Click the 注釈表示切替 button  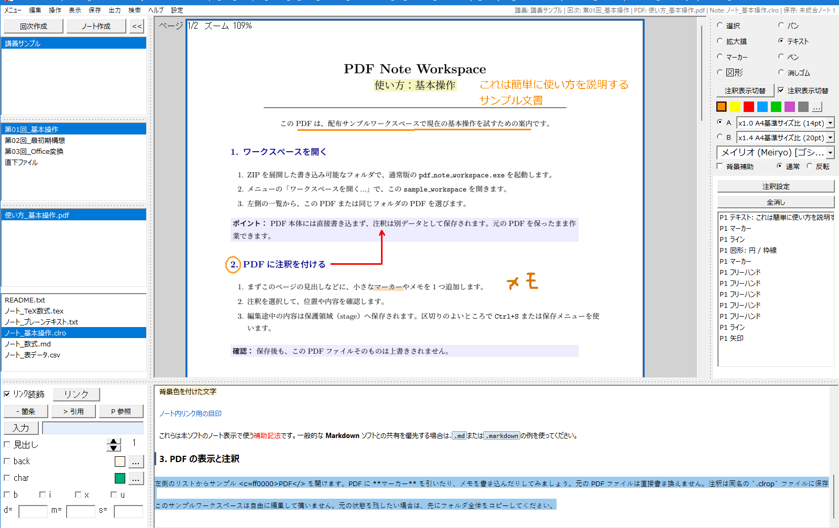[745, 91]
